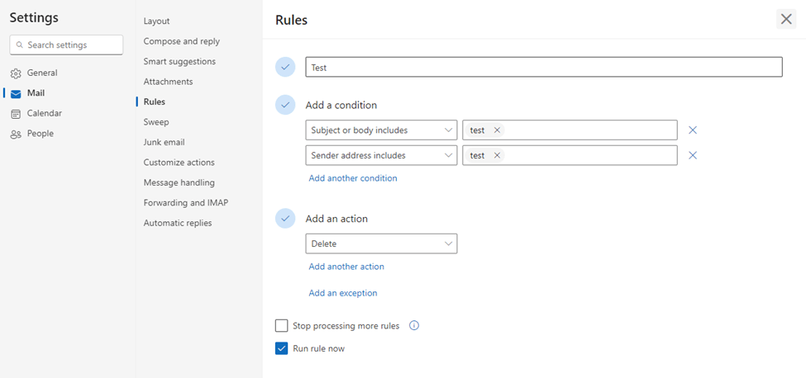Click the People icon in sidebar
Viewport: 806px width, 378px height.
click(x=16, y=134)
